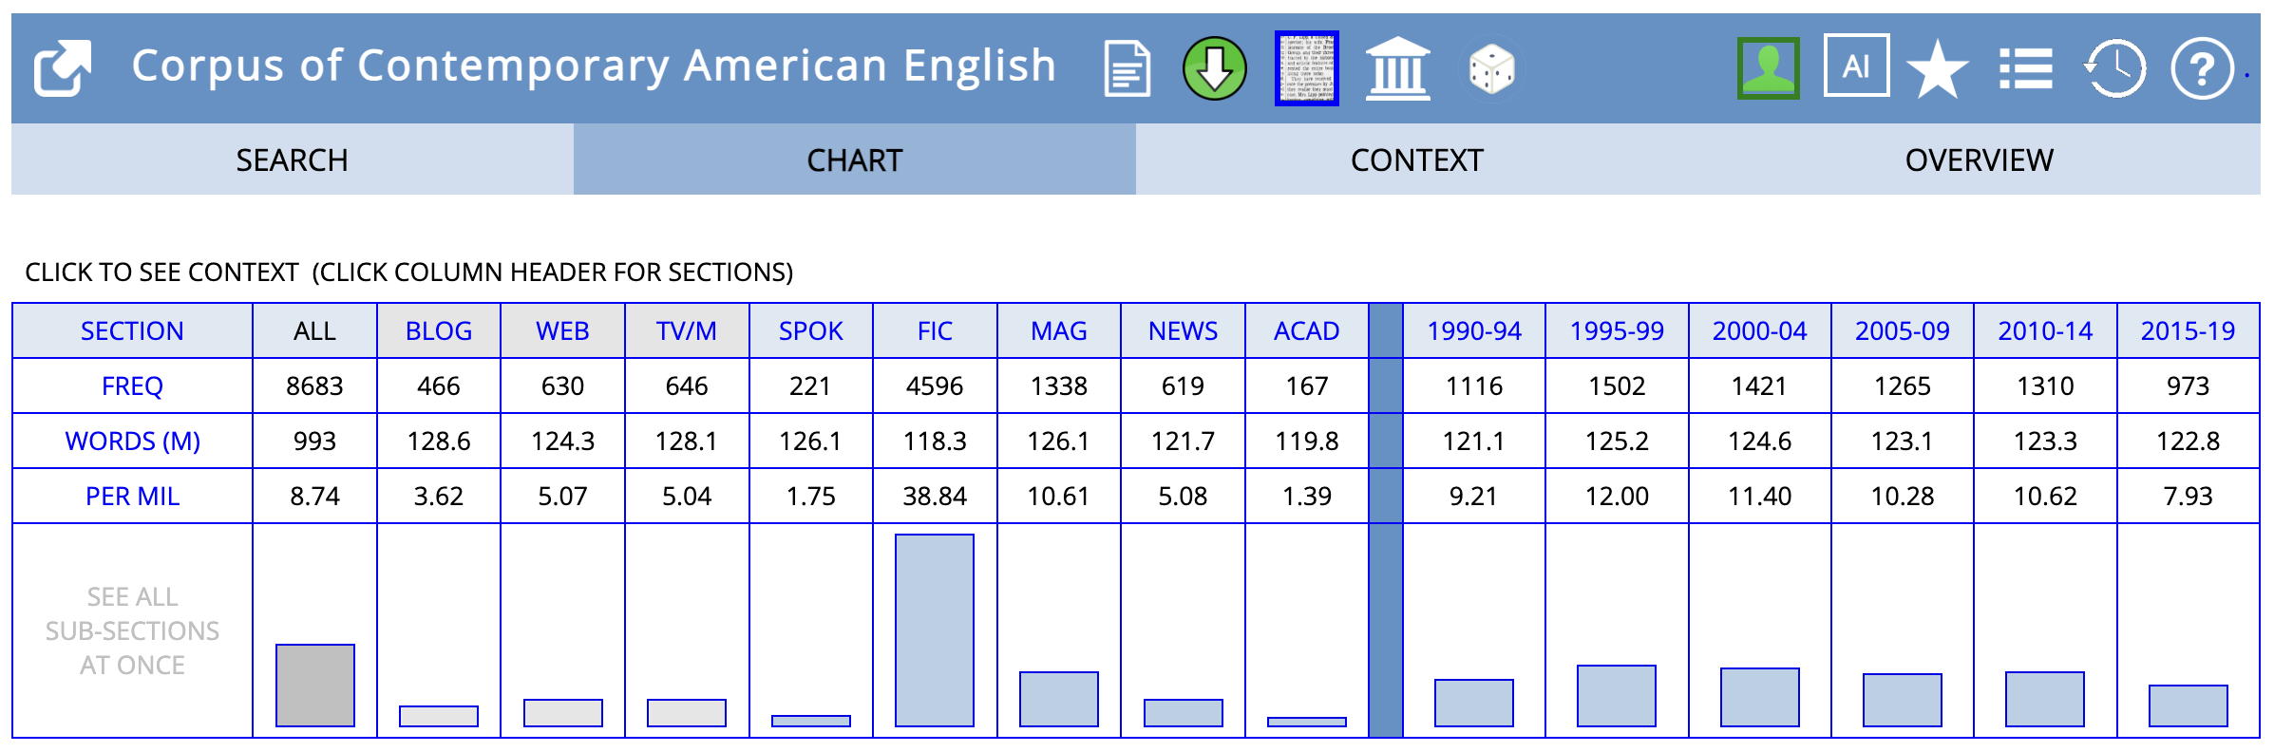The height and width of the screenshot is (752, 2274).
Task: Click the dice random icon
Action: tap(1490, 68)
